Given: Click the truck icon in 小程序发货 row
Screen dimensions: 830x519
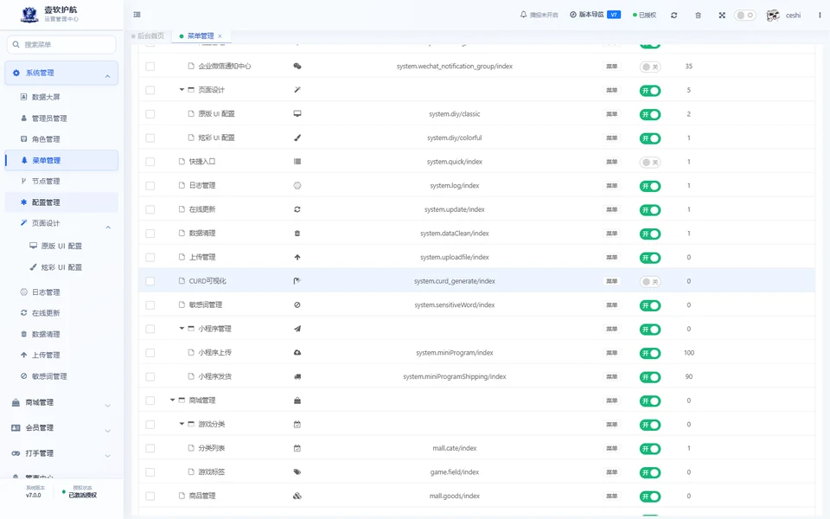Looking at the screenshot, I should pyautogui.click(x=297, y=376).
